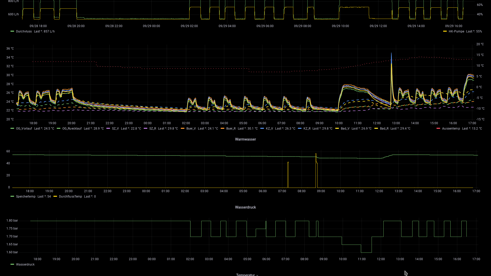Screen dimensions: 491x276
Task: Click OG_Ruecklauf legend label
Action: click(72, 129)
